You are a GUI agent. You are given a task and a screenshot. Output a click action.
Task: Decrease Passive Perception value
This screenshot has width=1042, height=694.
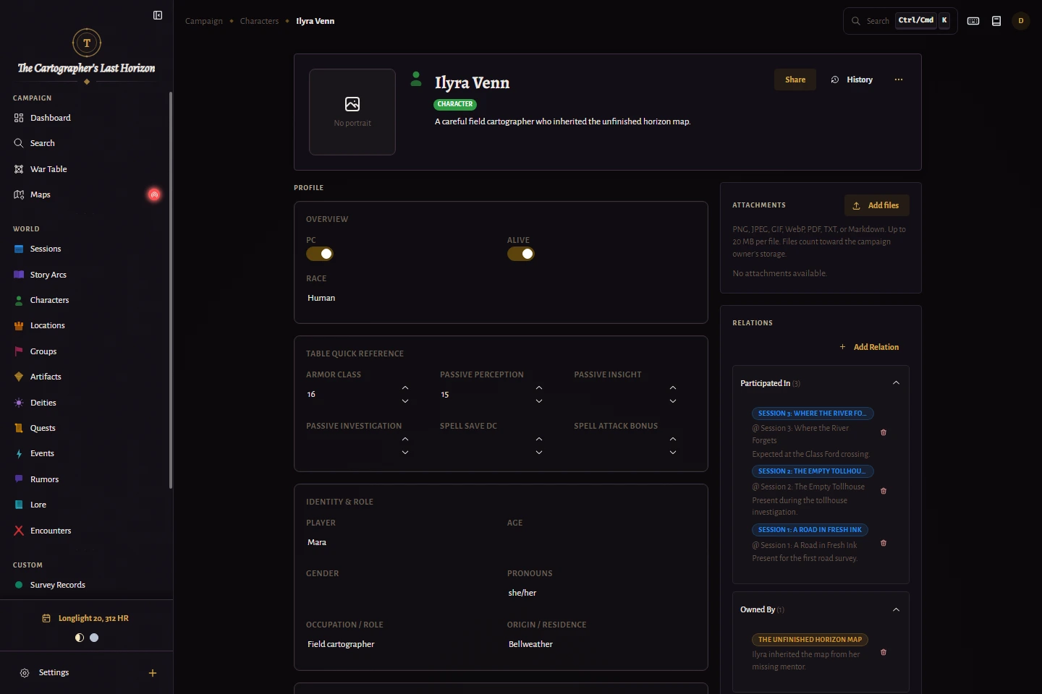[x=539, y=401]
